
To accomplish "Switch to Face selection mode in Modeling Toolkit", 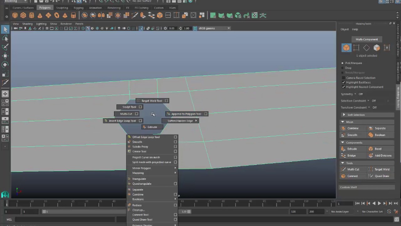I will (x=377, y=48).
